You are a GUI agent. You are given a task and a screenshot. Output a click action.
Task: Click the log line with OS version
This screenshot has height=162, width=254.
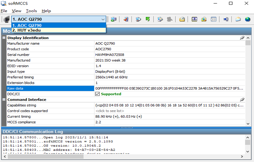coord(52,146)
